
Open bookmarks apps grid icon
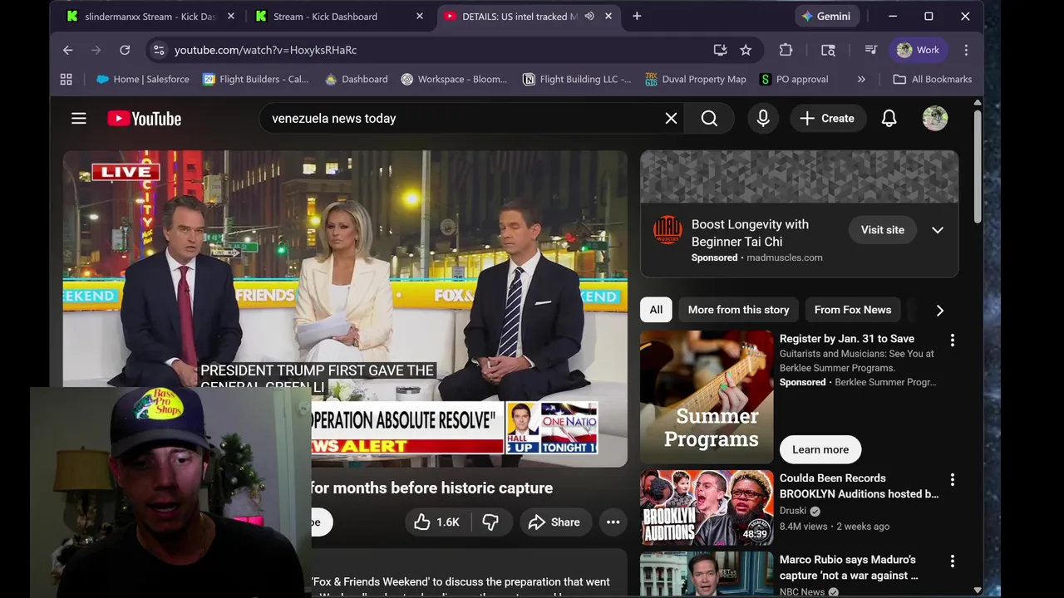(66, 79)
